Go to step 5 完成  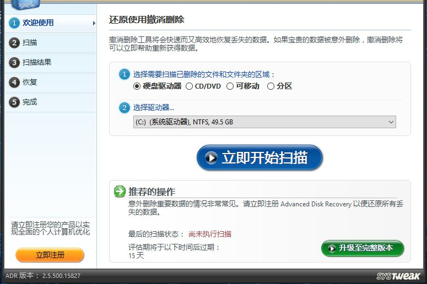point(50,102)
